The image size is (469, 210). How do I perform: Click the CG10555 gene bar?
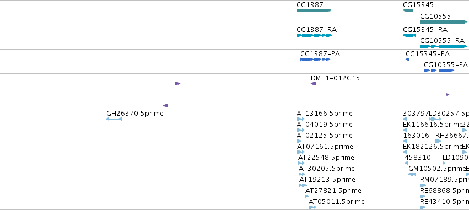tap(444, 22)
